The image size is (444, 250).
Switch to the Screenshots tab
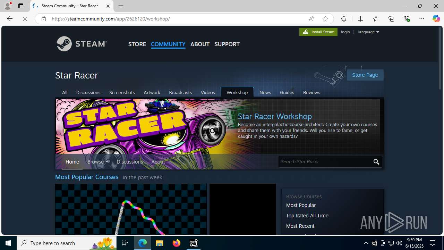point(122,92)
